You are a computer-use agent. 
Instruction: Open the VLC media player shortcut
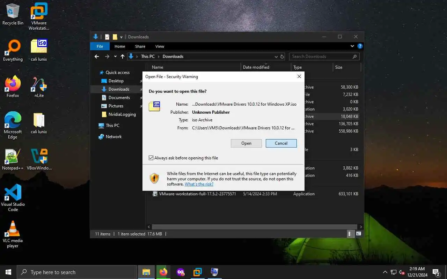(13, 234)
